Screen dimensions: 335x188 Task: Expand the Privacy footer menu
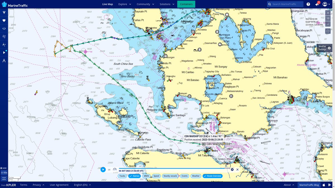pyautogui.click(x=39, y=185)
